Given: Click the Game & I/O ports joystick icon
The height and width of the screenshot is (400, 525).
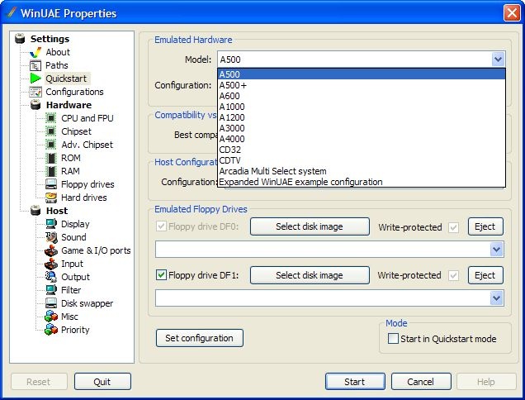Looking at the screenshot, I should pyautogui.click(x=51, y=250).
